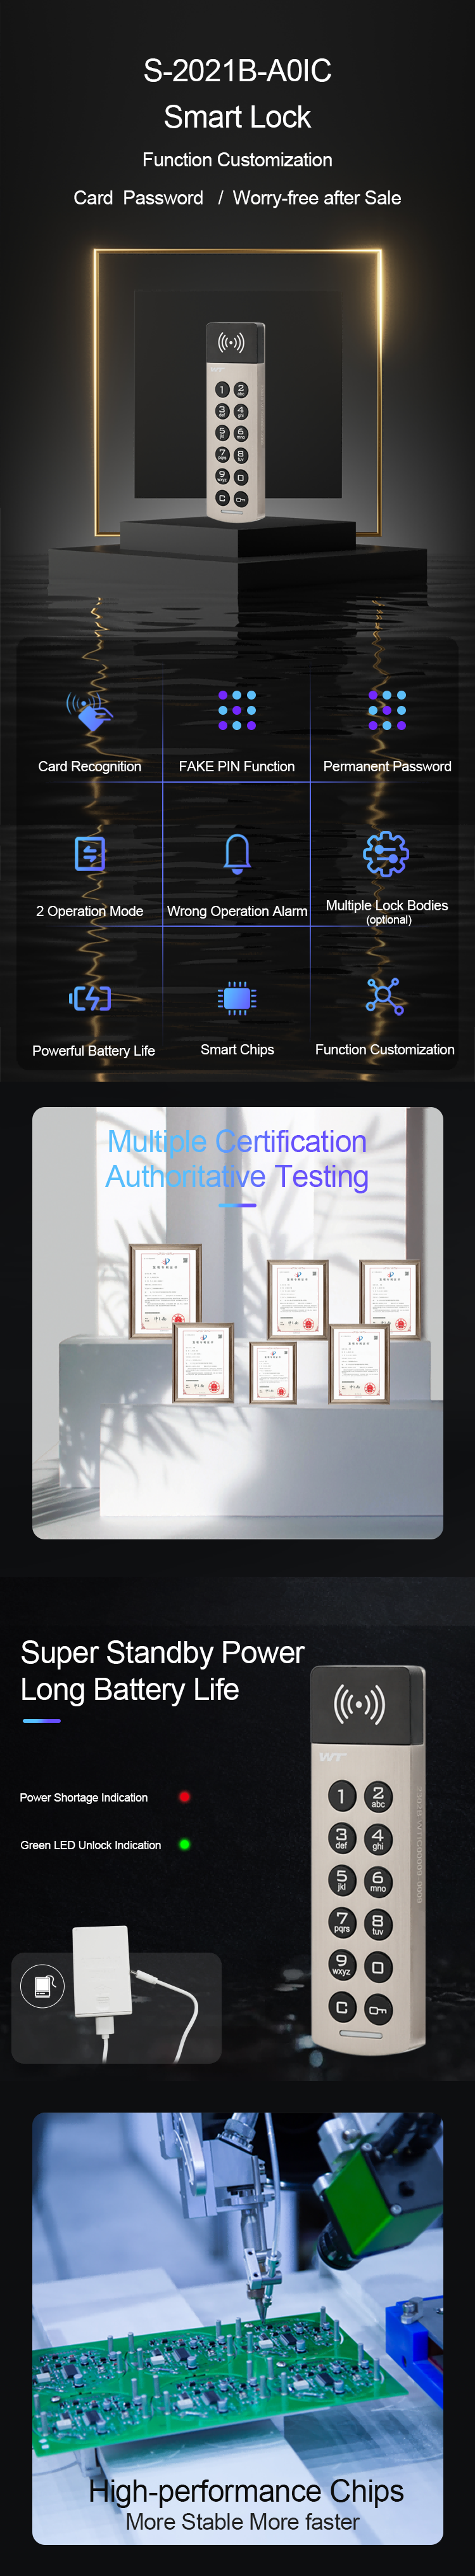
Task: Click the Function Customization icon
Action: click(x=385, y=996)
